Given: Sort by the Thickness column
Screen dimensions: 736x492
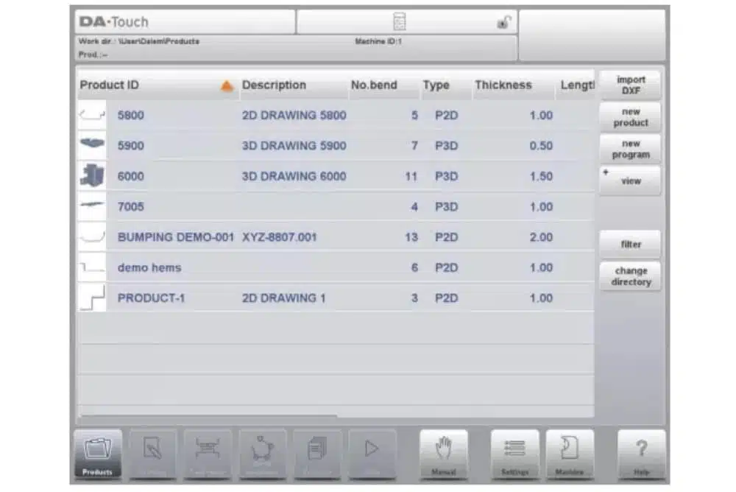Looking at the screenshot, I should coord(514,85).
